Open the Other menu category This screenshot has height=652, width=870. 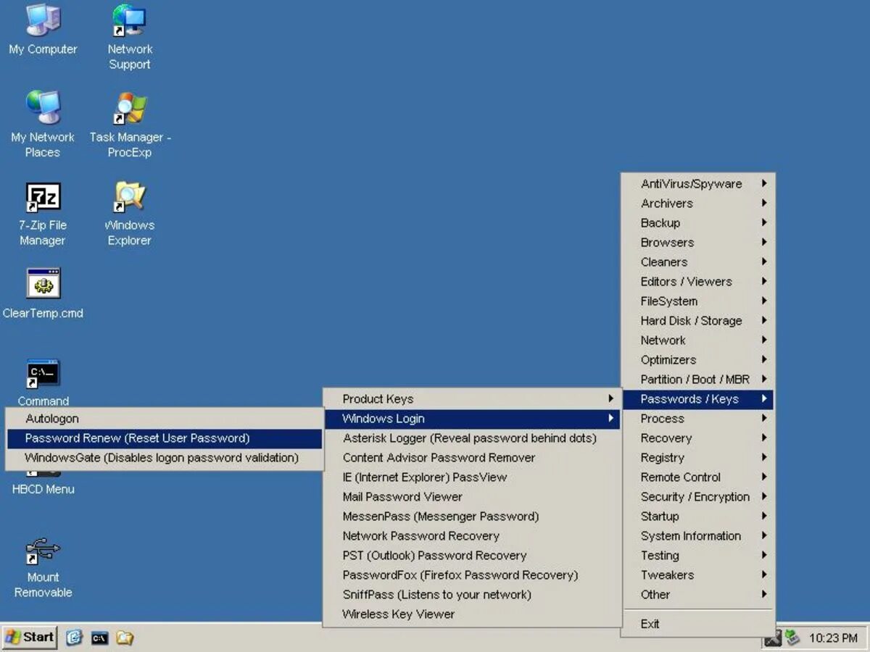point(697,595)
